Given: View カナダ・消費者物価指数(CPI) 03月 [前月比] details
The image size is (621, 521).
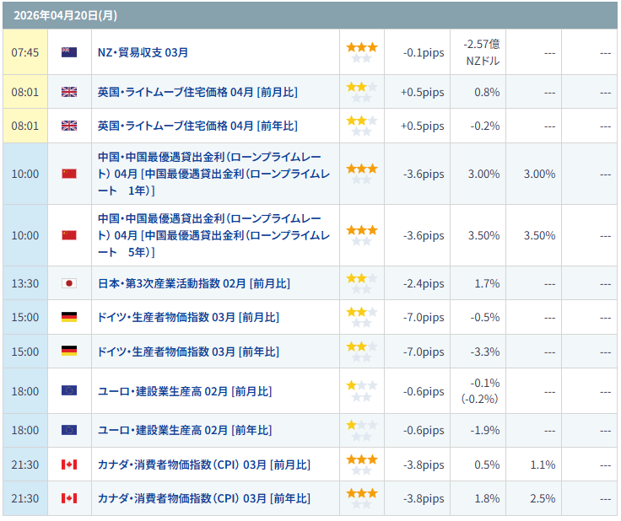Looking at the screenshot, I should tap(203, 465).
